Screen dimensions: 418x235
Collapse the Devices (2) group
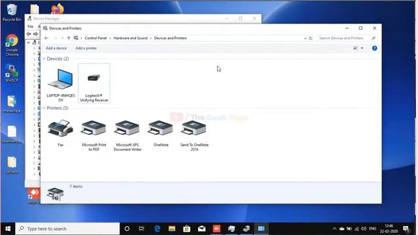[44, 59]
